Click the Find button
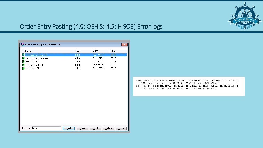The width and height of the screenshot is (263, 148). coord(68,128)
